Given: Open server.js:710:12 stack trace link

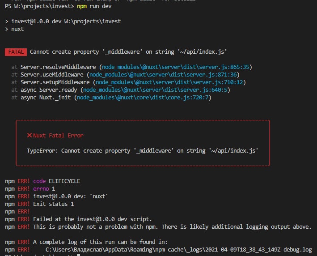Looking at the screenshot, I should click(169, 82).
